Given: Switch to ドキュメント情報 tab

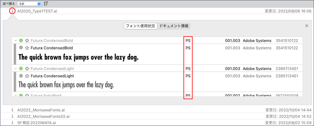Looking at the screenshot, I should 174,26.
